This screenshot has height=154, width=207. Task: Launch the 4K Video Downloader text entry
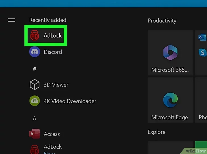click(70, 101)
